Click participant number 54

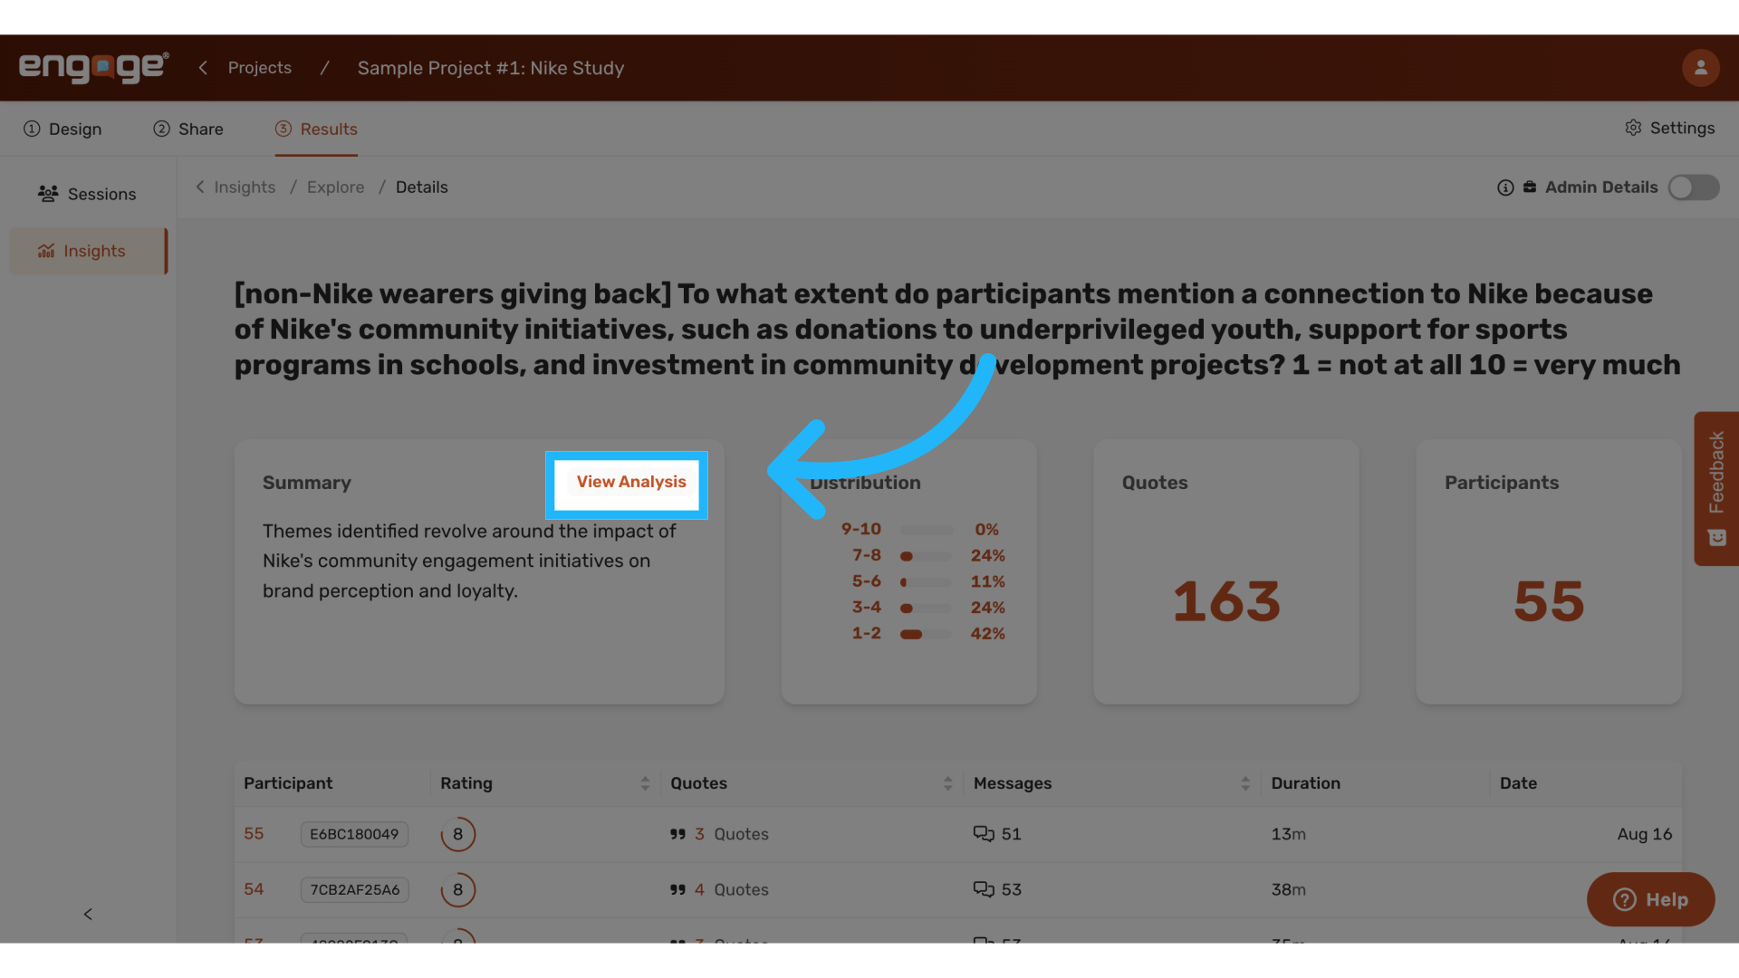[x=254, y=889]
